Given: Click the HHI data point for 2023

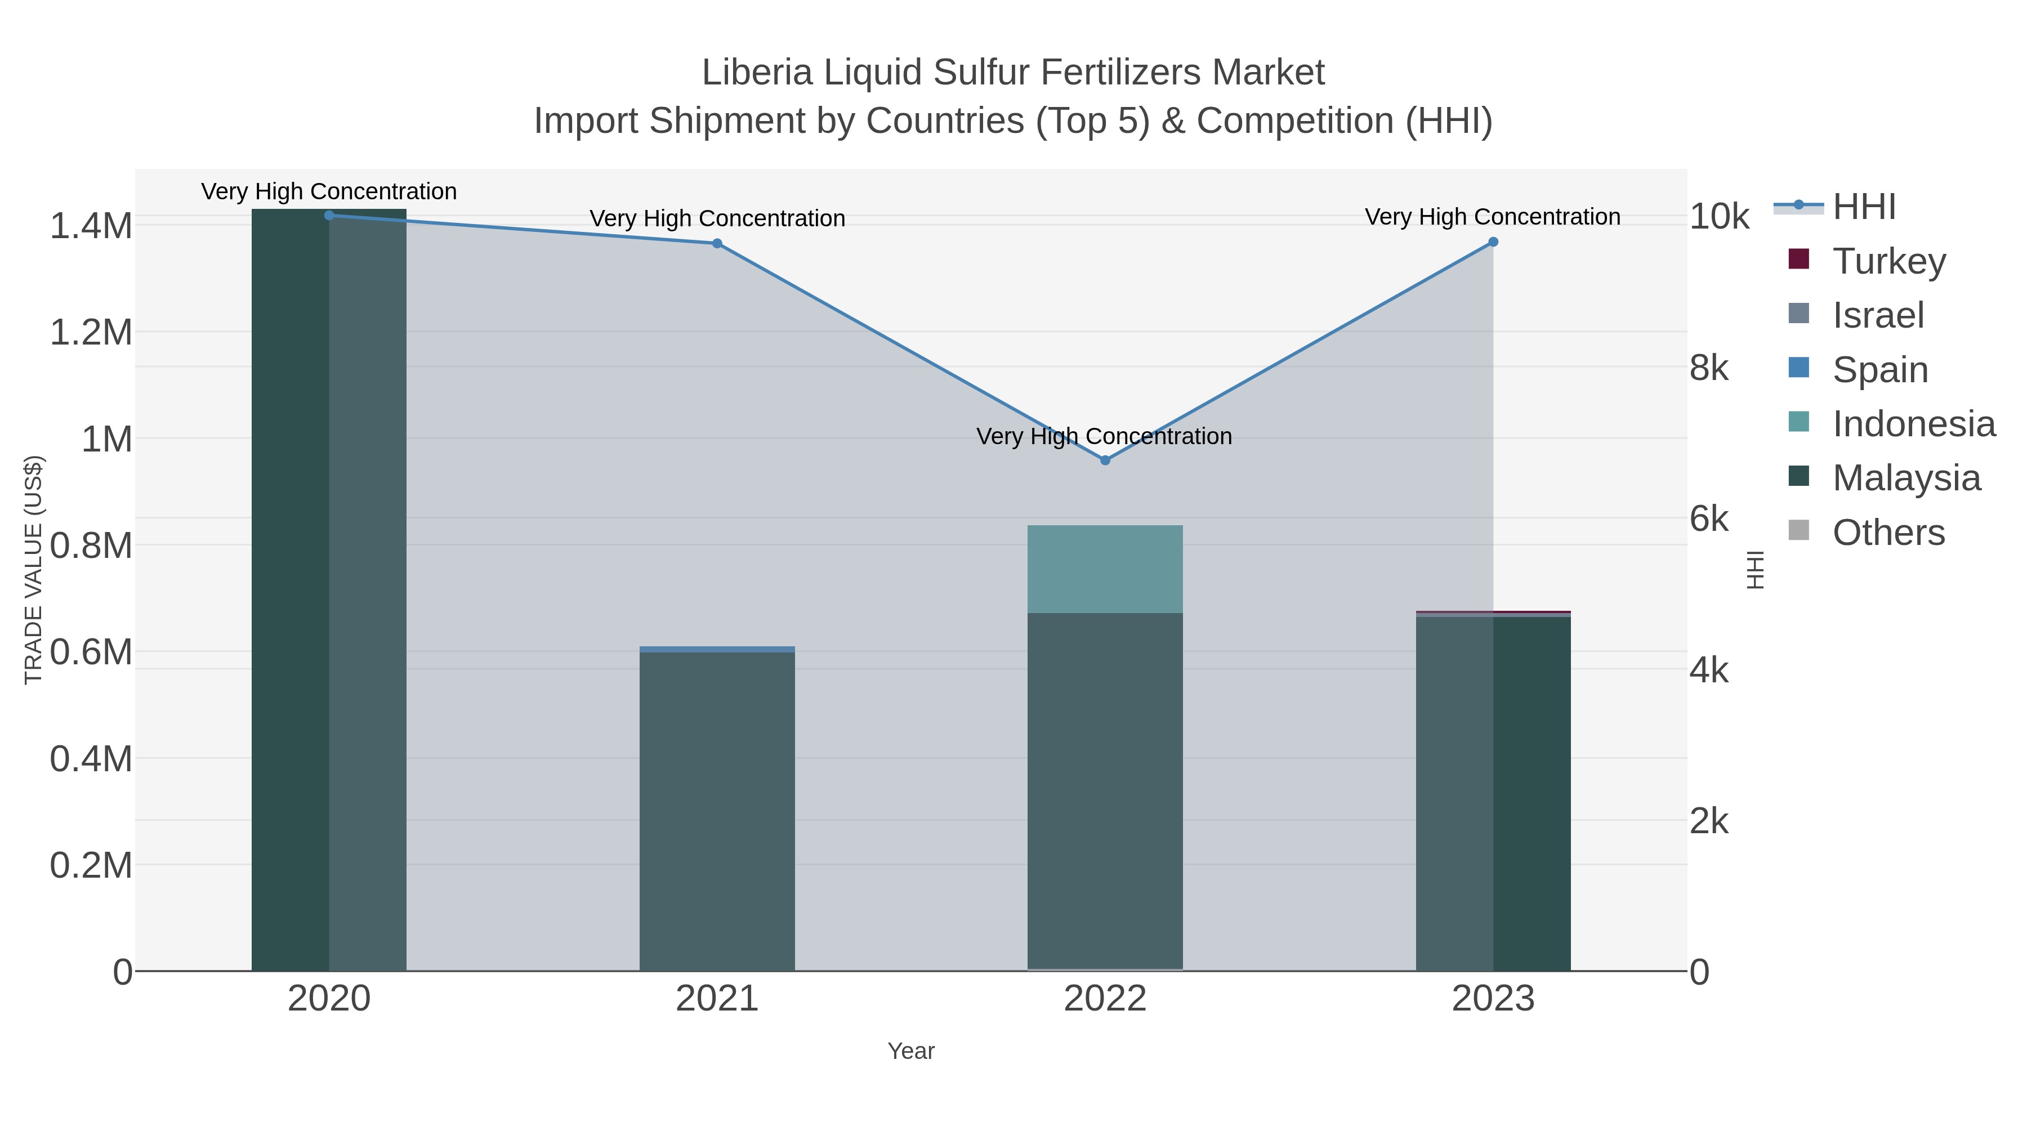Looking at the screenshot, I should (x=1493, y=242).
